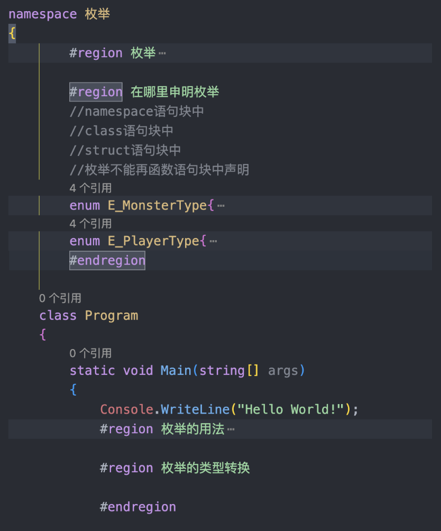Viewport: 441px width, 531px height.
Task: Expand the folded 枚举 region ellipsis
Action: pos(162,53)
